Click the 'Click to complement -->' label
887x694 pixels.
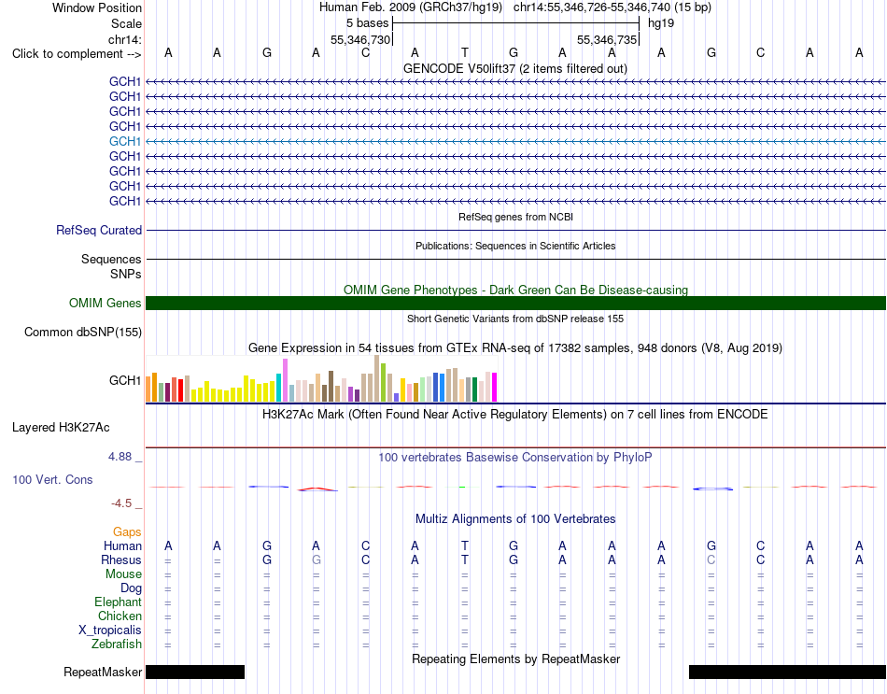pyautogui.click(x=77, y=54)
